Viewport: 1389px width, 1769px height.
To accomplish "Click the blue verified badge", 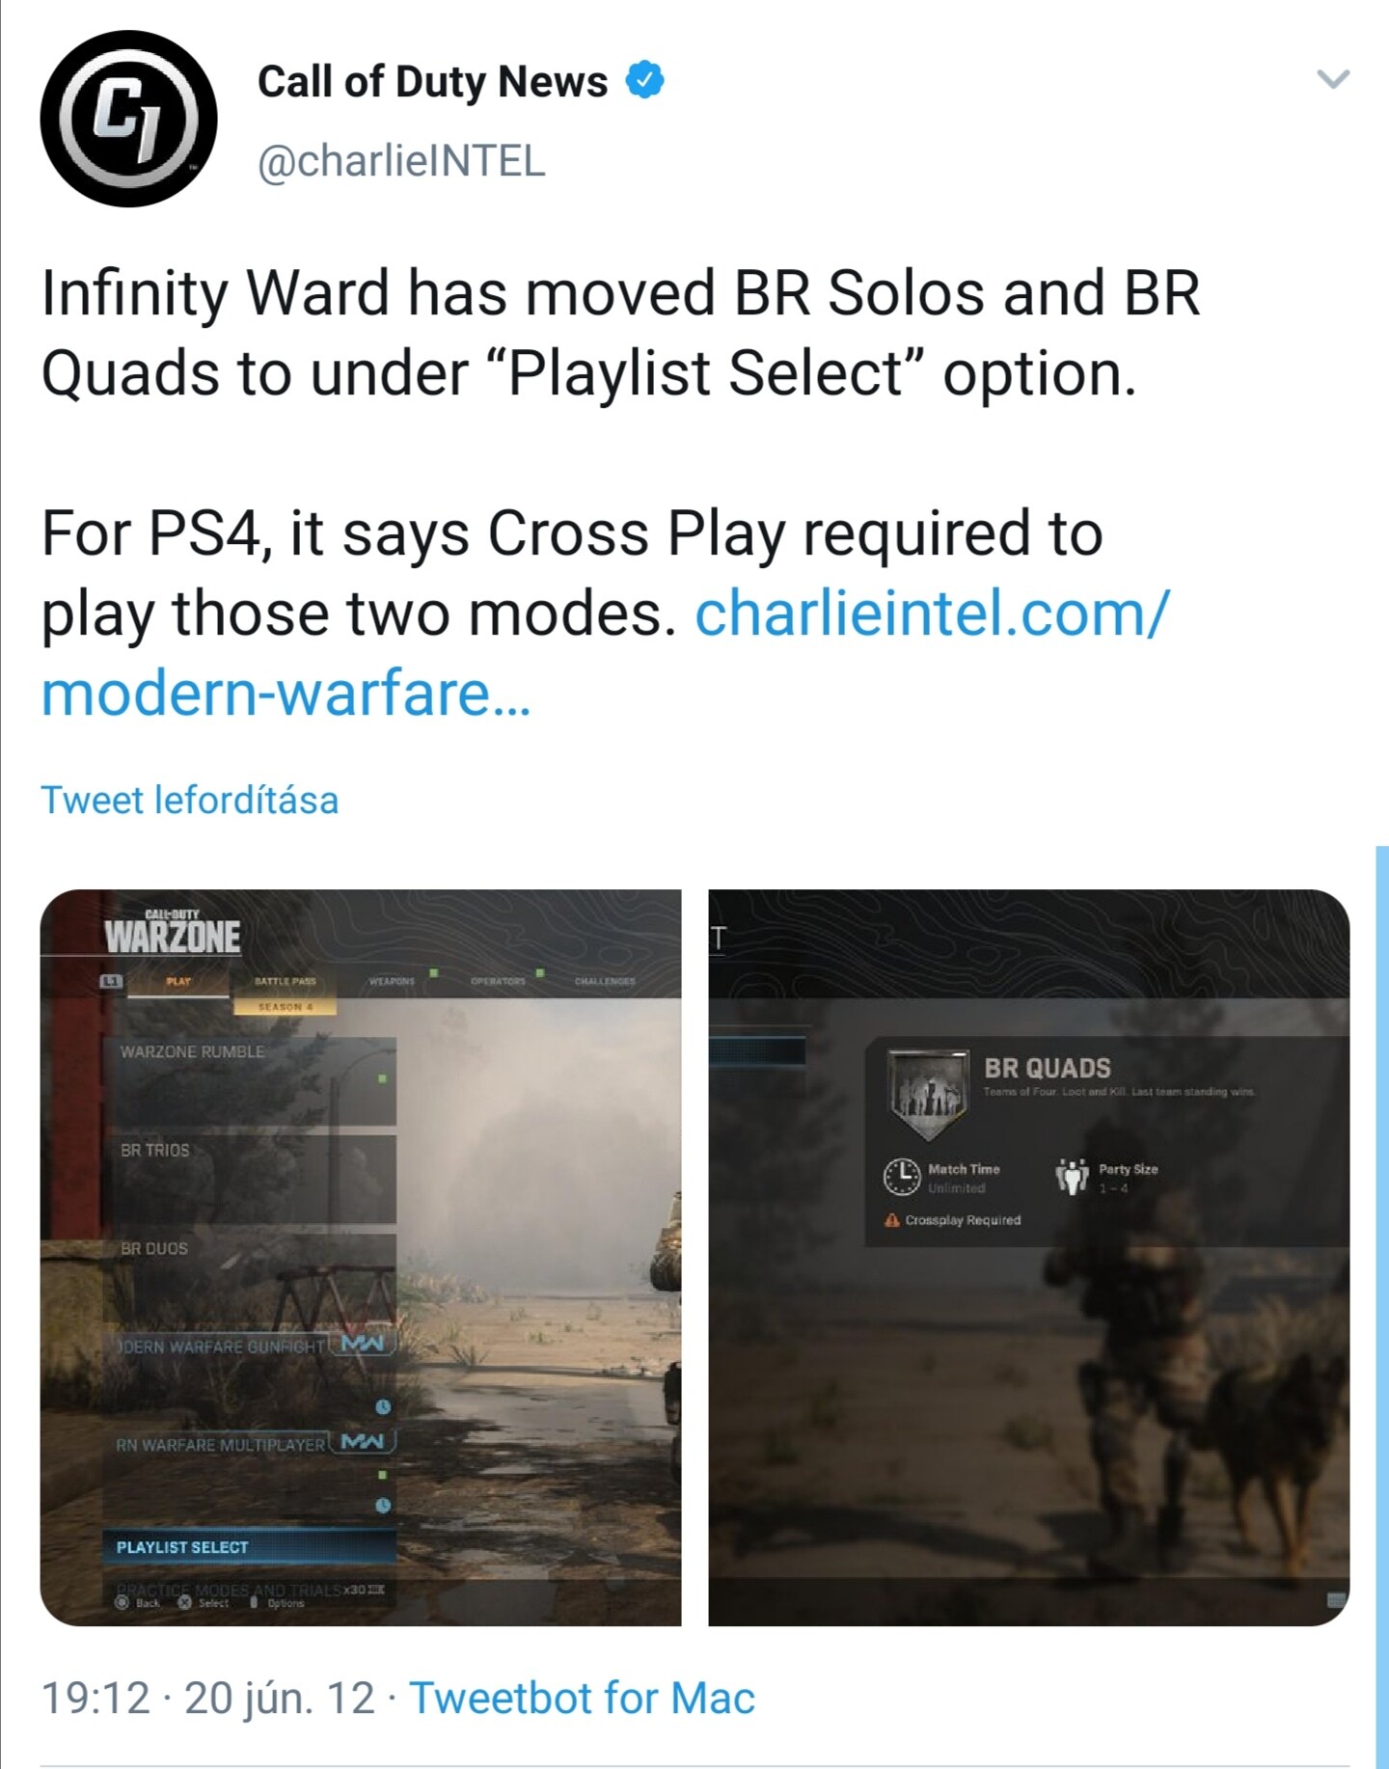I will pos(644,81).
